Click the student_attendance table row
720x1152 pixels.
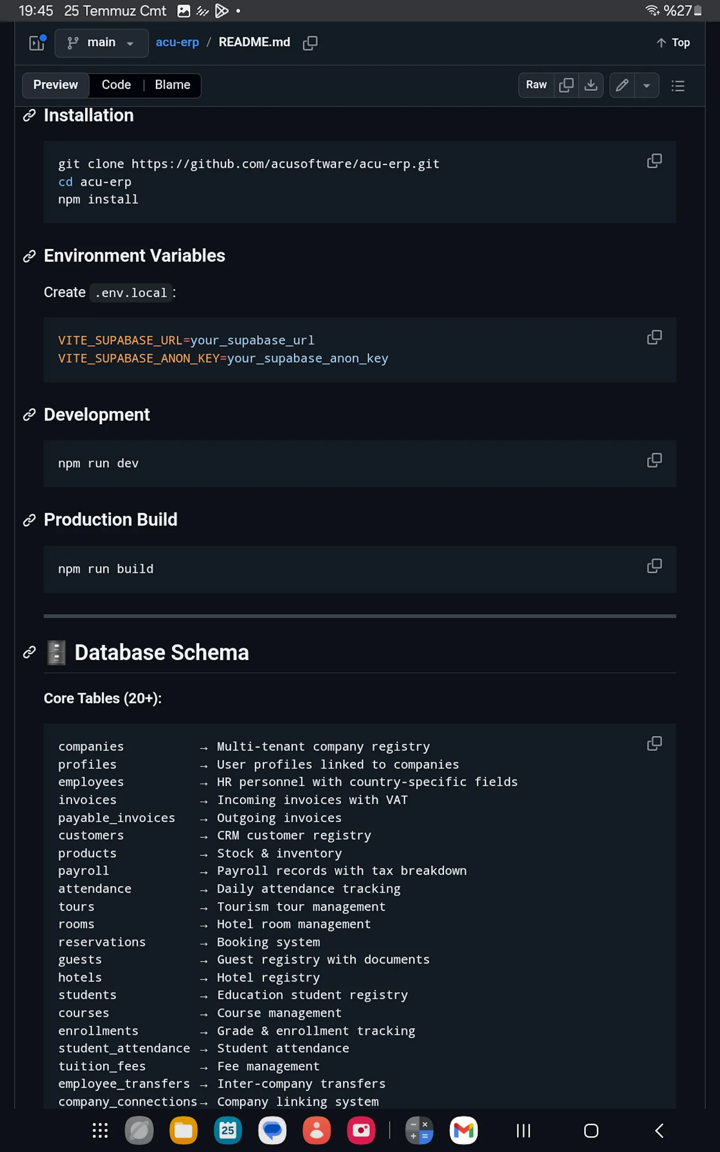(204, 1048)
